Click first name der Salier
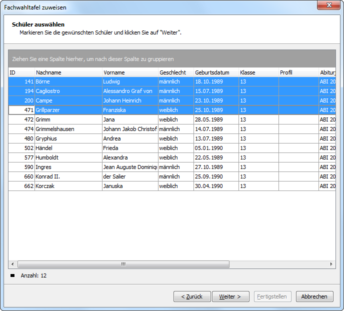Screen dimensions: 344x311 114,176
